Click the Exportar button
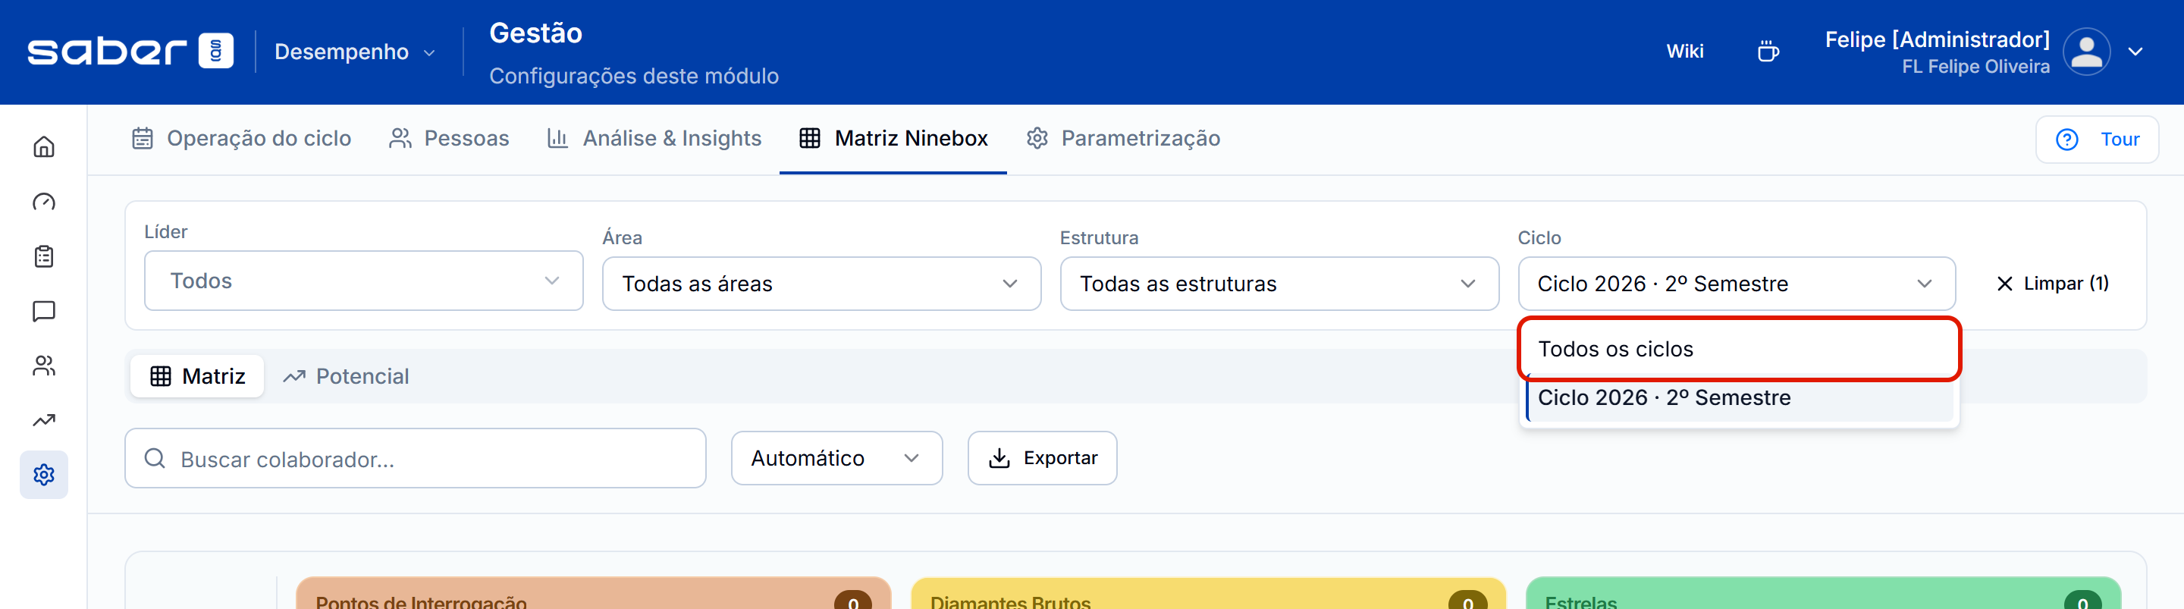The width and height of the screenshot is (2184, 609). 1042,458
